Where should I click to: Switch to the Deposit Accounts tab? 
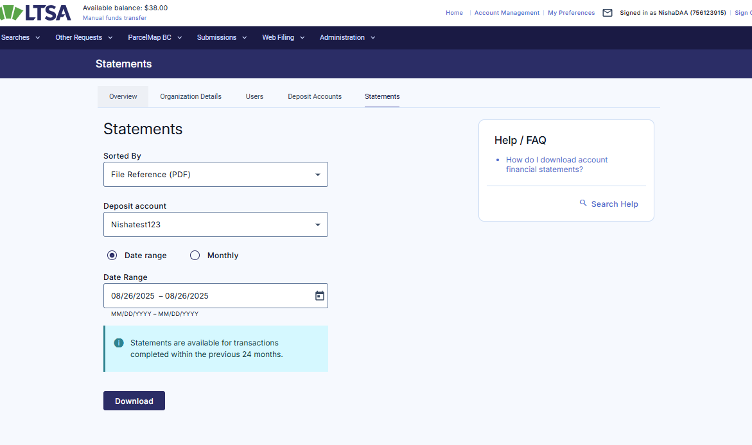pos(315,97)
